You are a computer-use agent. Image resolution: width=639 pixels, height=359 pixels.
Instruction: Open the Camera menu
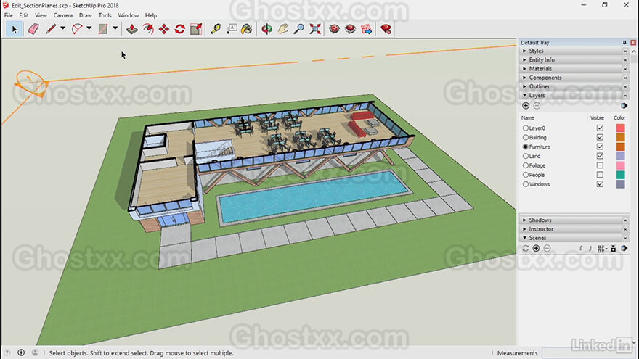[62, 15]
